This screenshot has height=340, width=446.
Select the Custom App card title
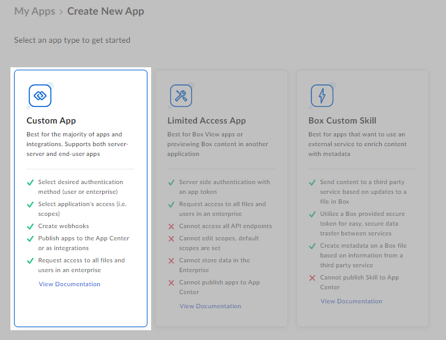pos(51,120)
